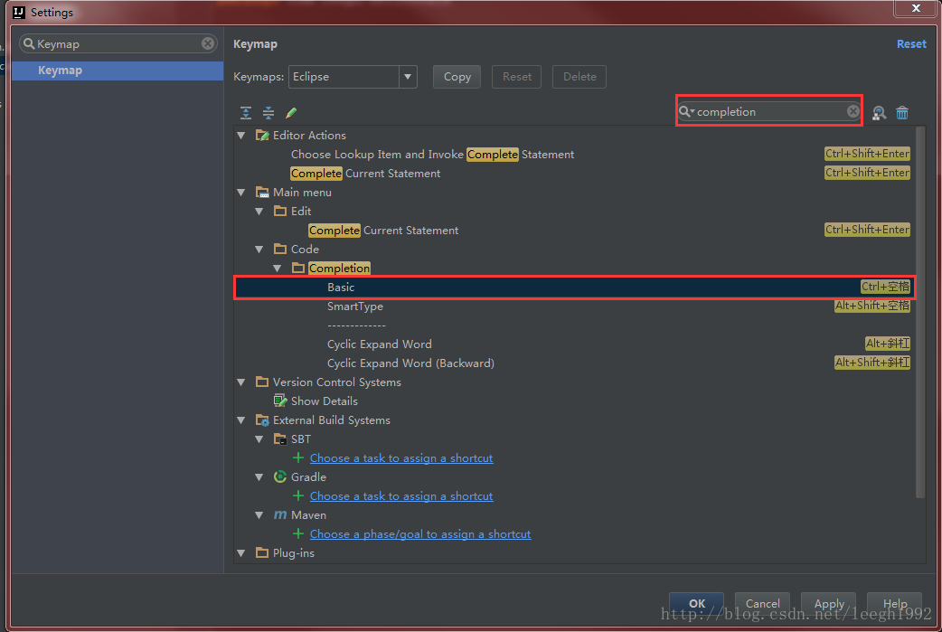942x632 pixels.
Task: Click the SBT folder icon
Action: tap(280, 439)
